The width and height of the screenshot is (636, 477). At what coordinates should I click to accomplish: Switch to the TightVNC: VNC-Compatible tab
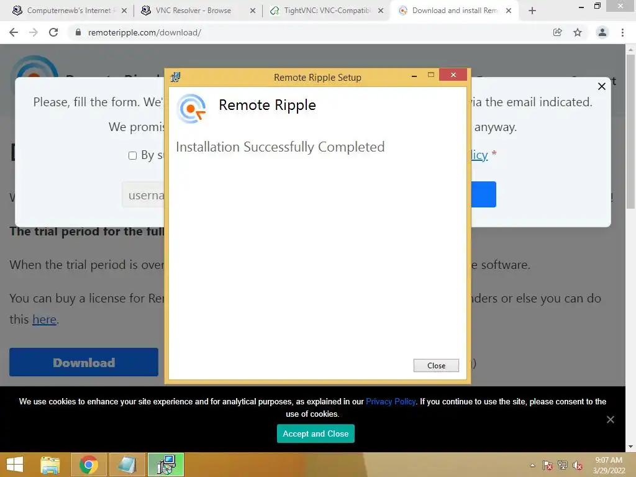(x=327, y=11)
